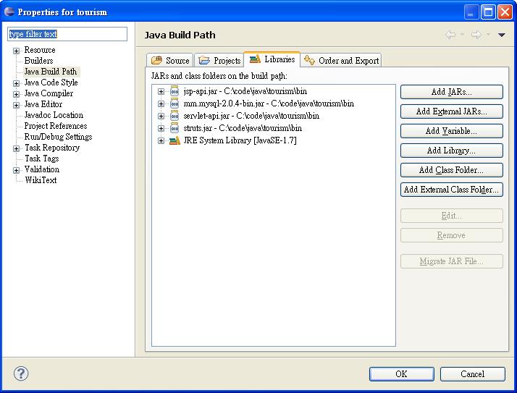Image resolution: width=517 pixels, height=393 pixels.
Task: Switch to the Source tab
Action: pos(170,61)
